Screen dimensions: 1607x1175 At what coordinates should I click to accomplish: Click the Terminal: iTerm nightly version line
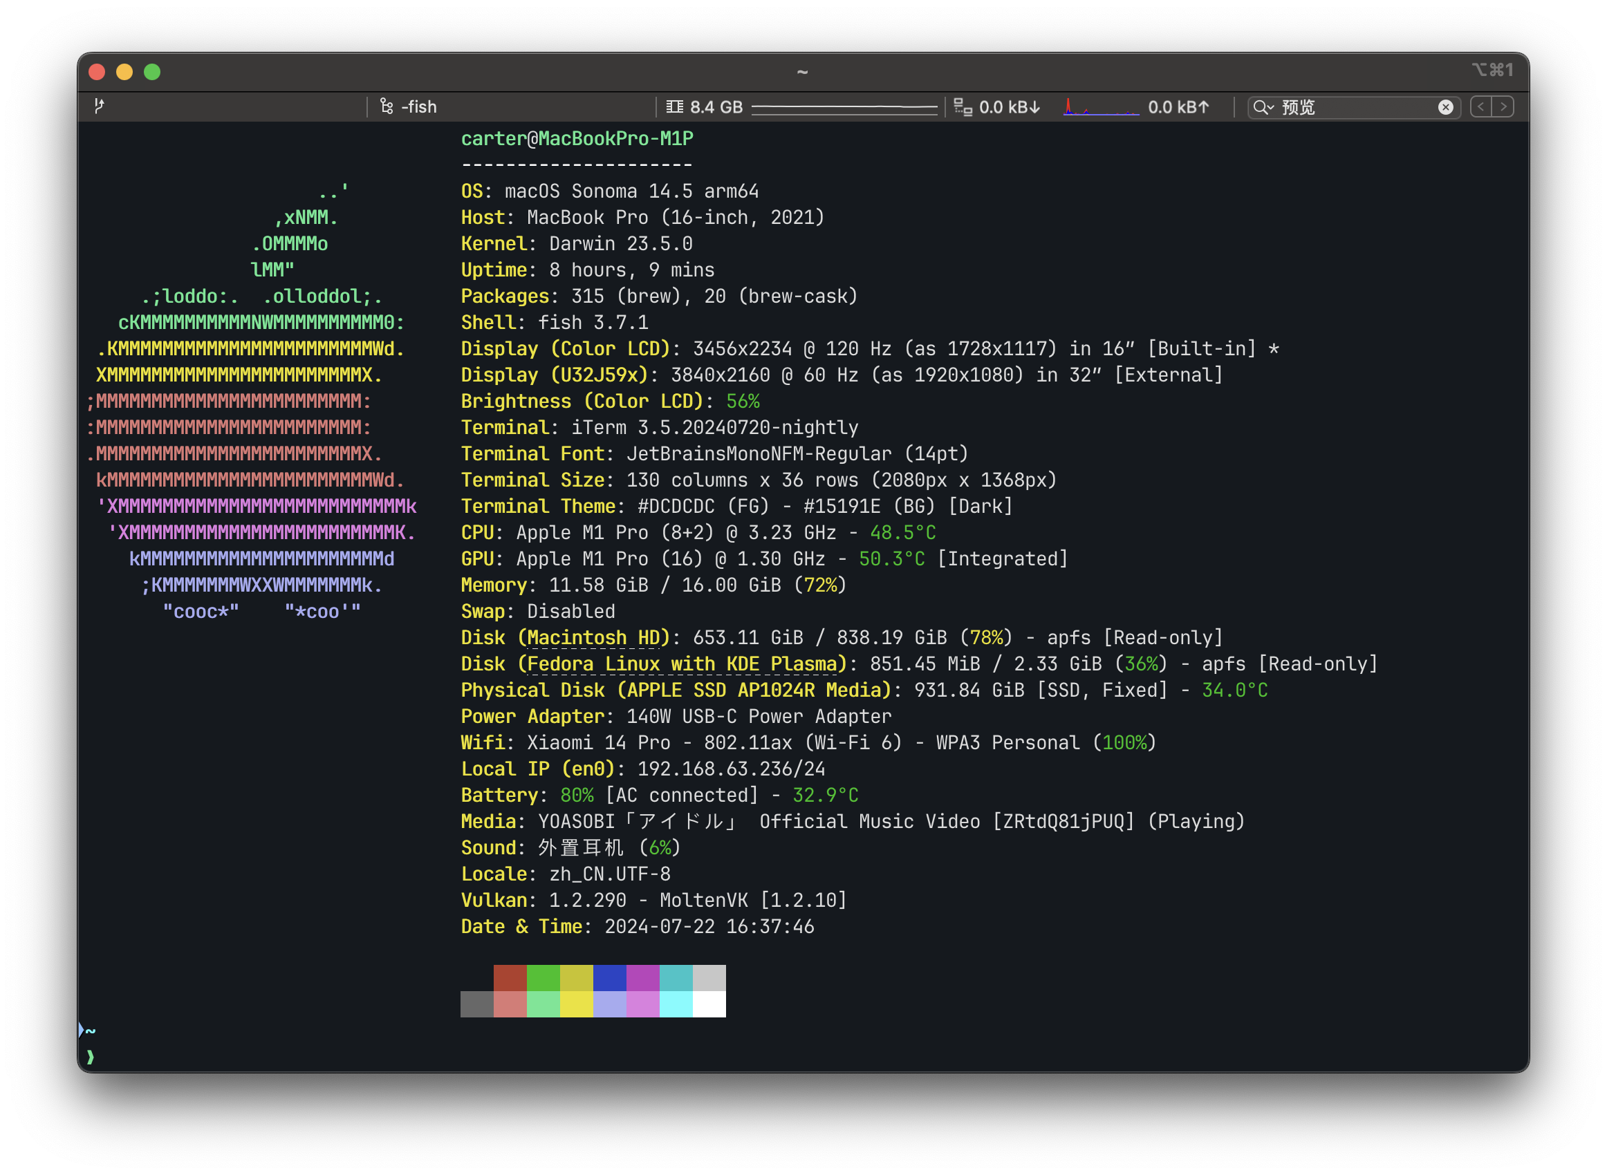660,428
